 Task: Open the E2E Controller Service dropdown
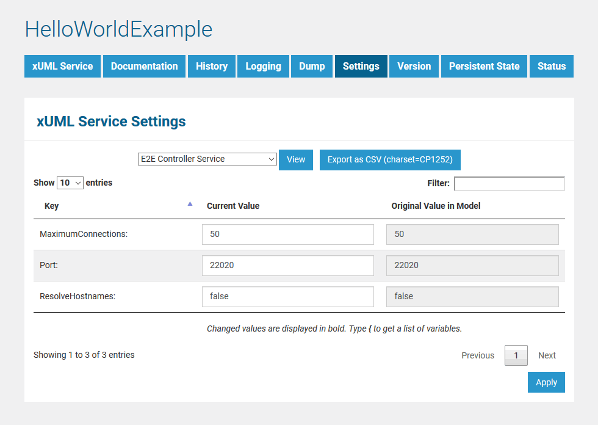(x=207, y=159)
